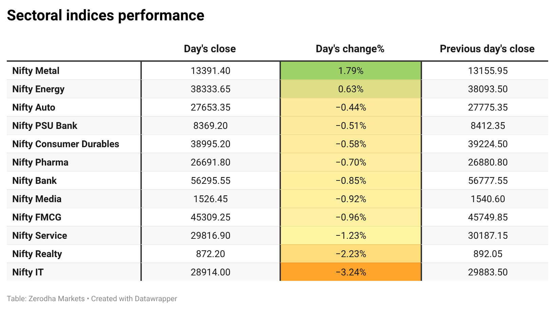Select the Nifty Energy row label

pyautogui.click(x=38, y=89)
